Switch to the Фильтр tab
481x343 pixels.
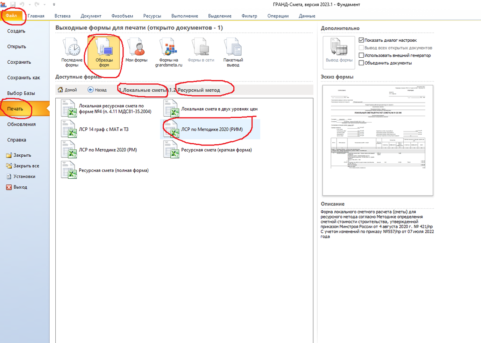click(x=249, y=16)
